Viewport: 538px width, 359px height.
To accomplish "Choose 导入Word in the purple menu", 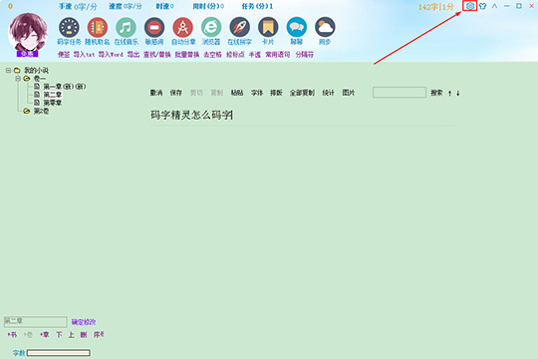I will (111, 55).
